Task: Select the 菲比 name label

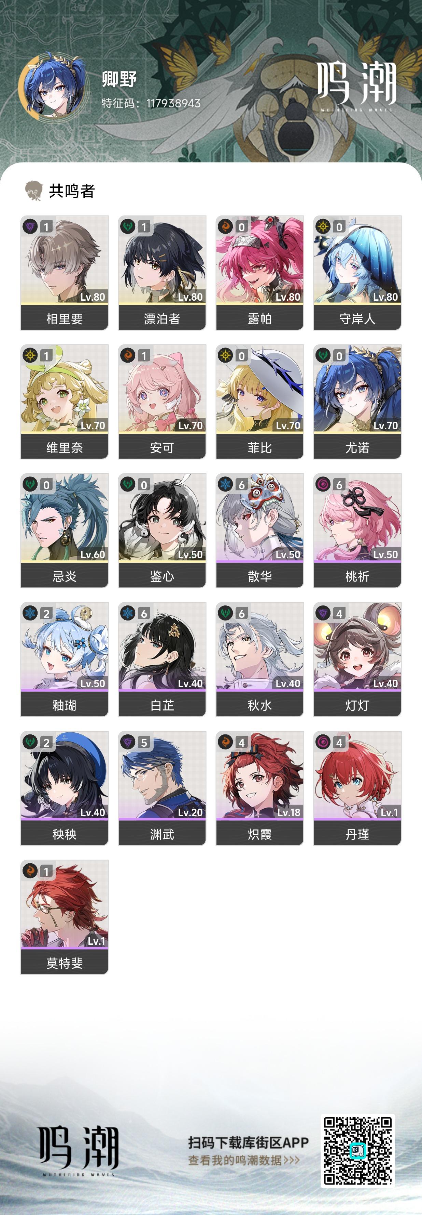Action: point(259,447)
